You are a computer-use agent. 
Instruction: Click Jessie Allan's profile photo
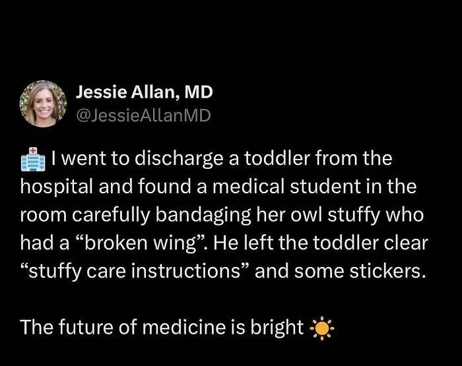point(42,103)
